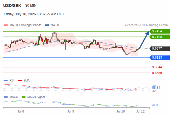
Task: Click the blue upward forecast arrow head
Action: (147, 33)
